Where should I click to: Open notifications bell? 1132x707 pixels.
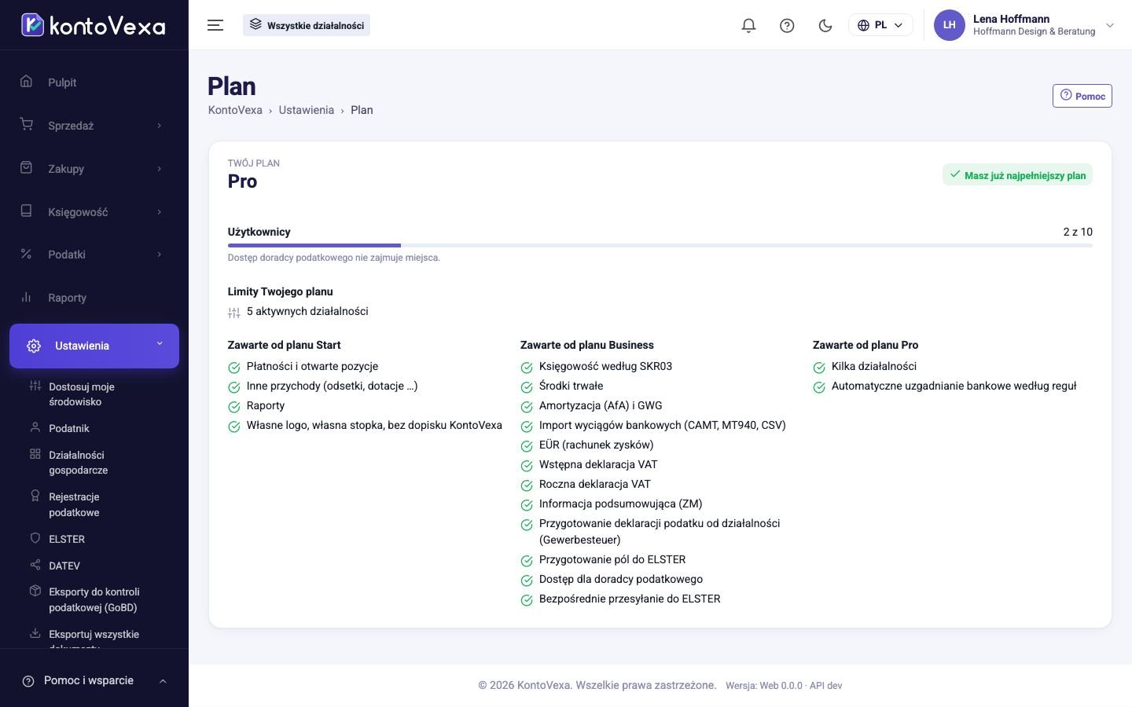(748, 25)
